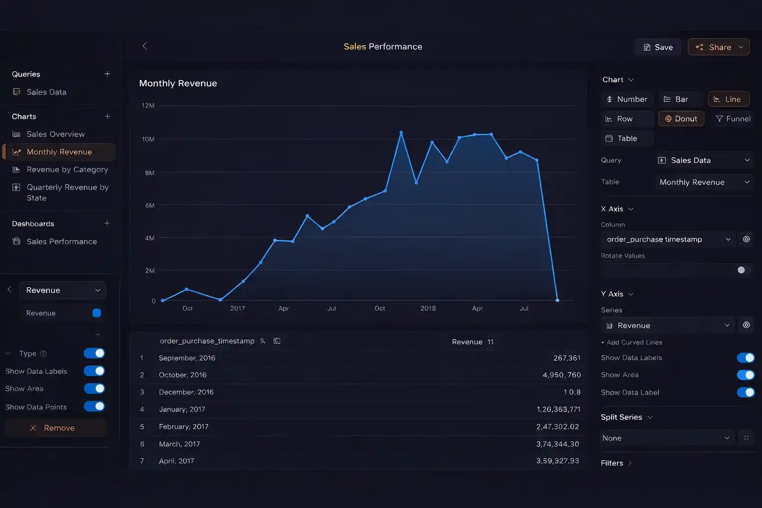Viewport: 762px width, 508px height.
Task: Click the info icon next to Type
Action: pos(43,354)
